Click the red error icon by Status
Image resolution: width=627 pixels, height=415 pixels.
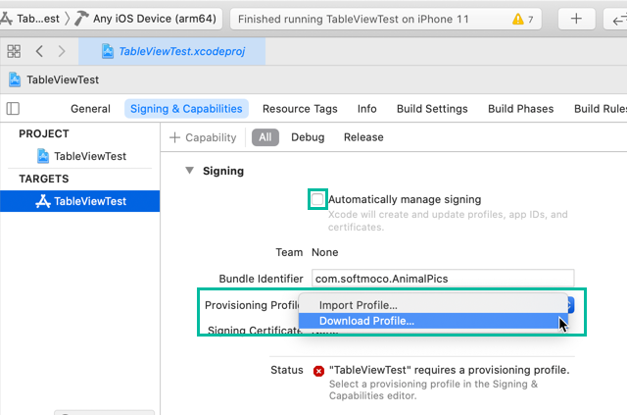[x=318, y=371]
